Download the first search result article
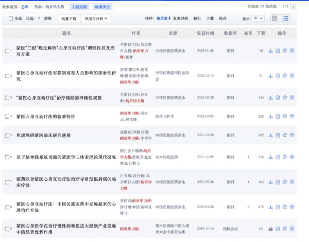 click(271, 51)
